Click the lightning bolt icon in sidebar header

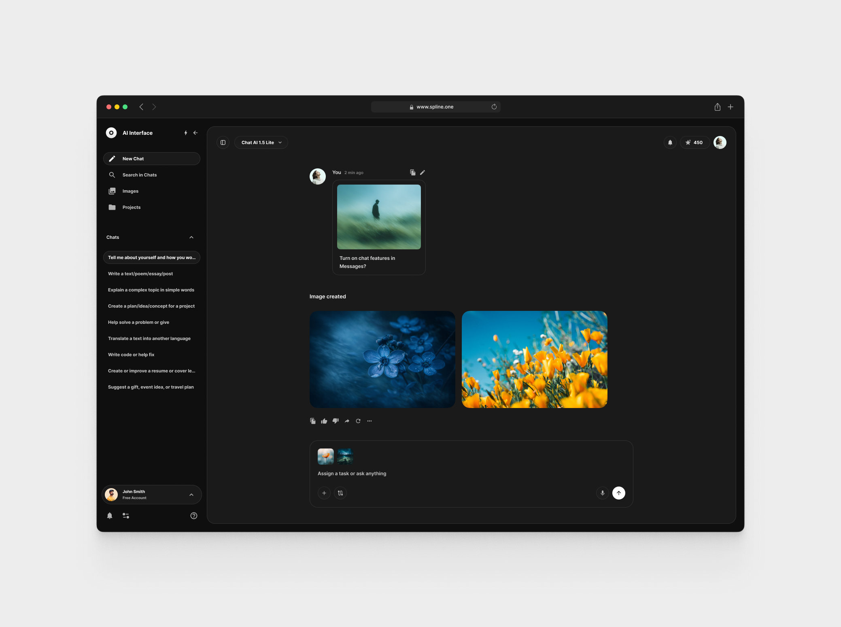pos(186,133)
